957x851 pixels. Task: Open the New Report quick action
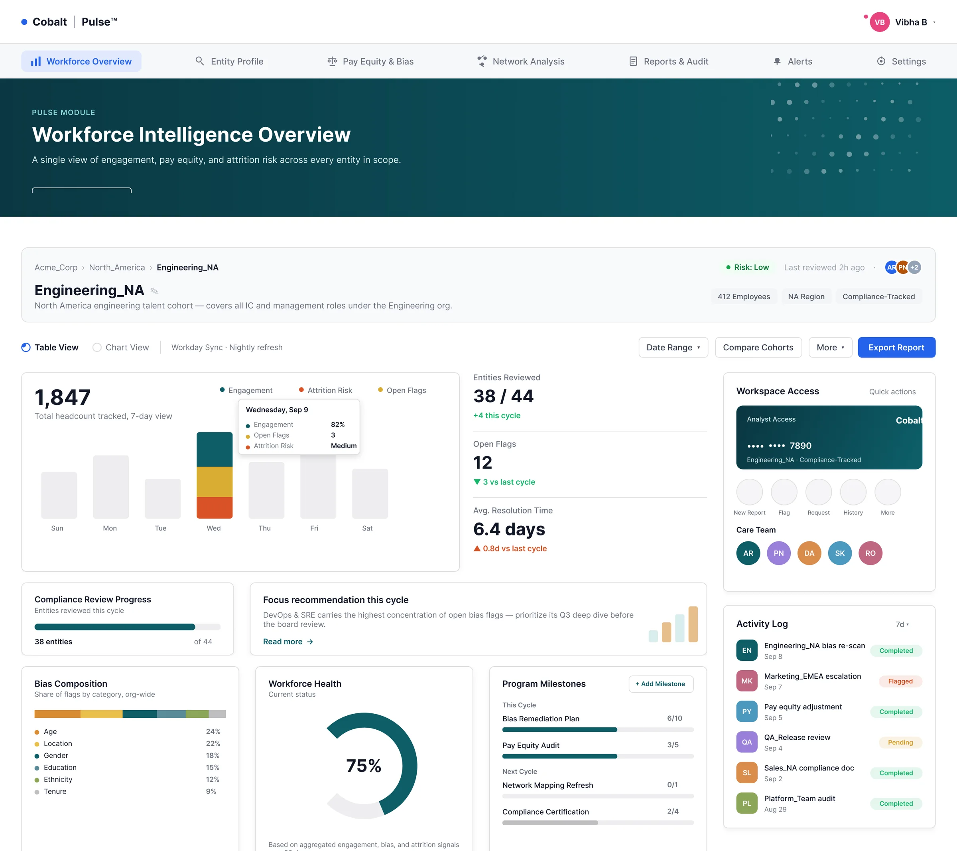749,492
